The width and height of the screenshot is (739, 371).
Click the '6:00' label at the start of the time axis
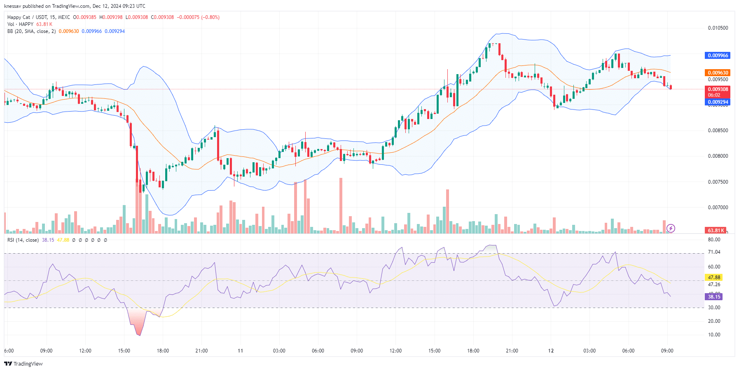tap(9, 351)
